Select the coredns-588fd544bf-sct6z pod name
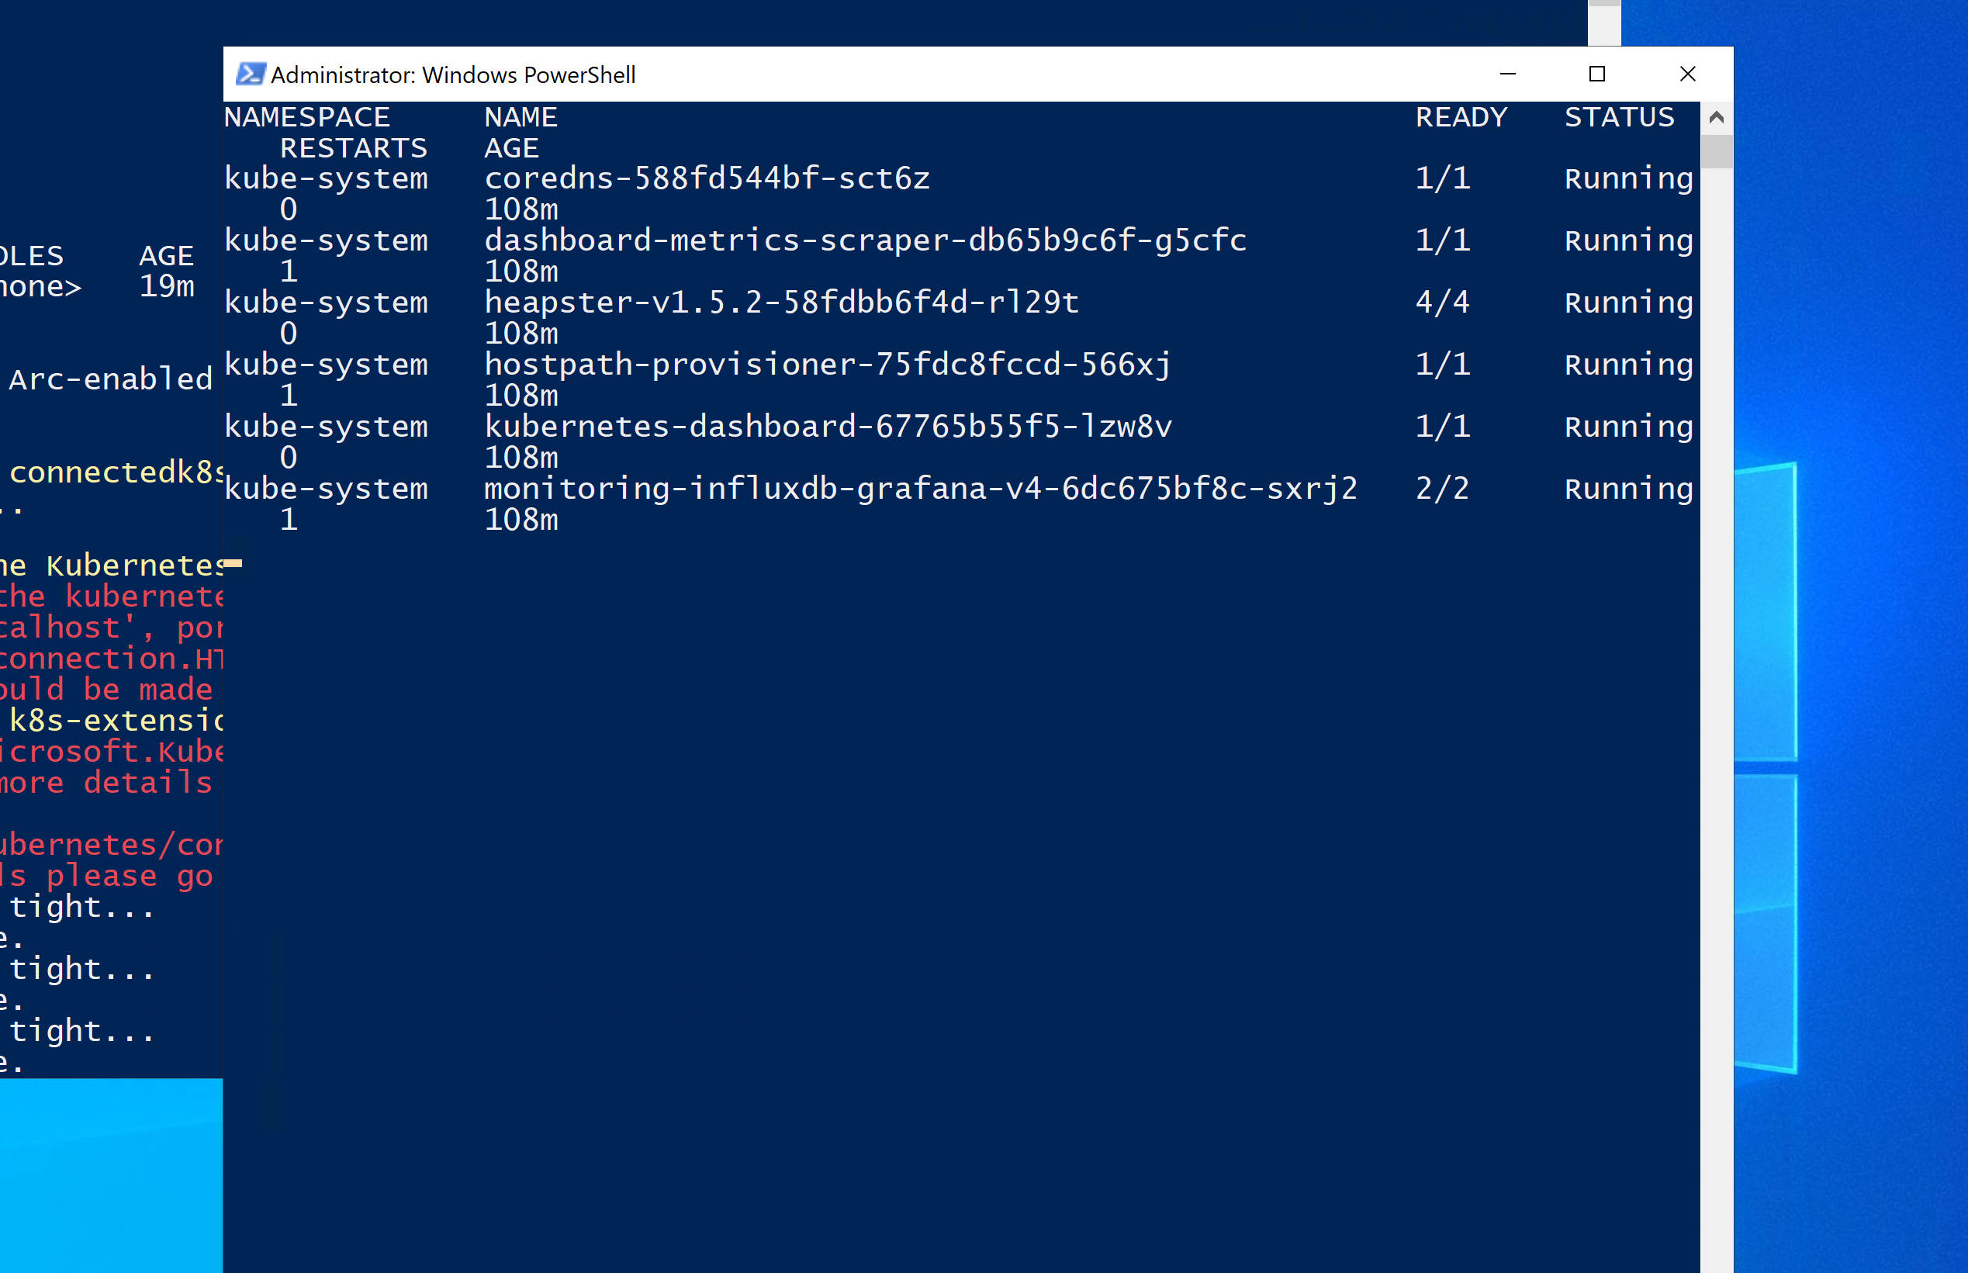The height and width of the screenshot is (1273, 1968). (706, 178)
